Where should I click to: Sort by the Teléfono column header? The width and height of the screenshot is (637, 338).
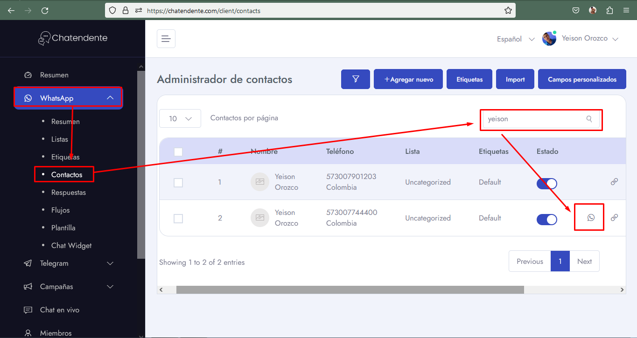340,152
